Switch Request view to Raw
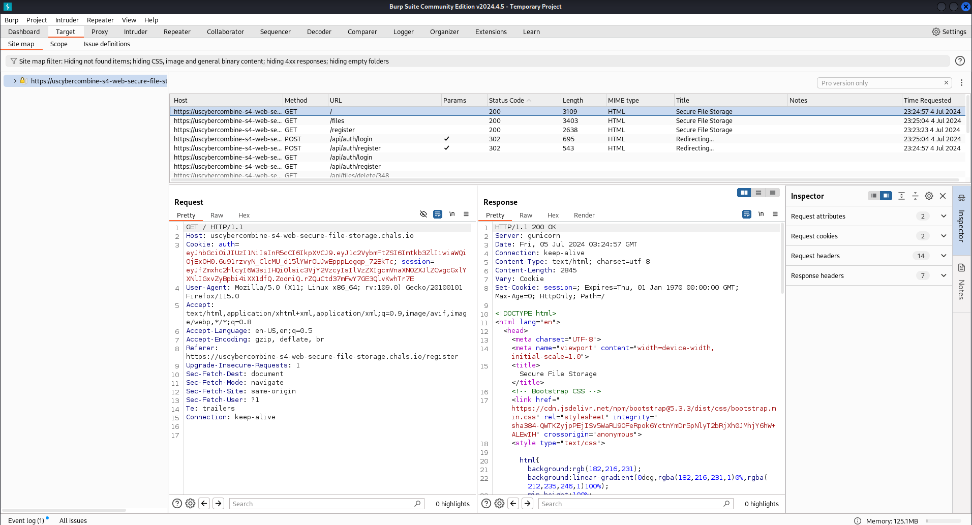The image size is (972, 525). point(217,215)
